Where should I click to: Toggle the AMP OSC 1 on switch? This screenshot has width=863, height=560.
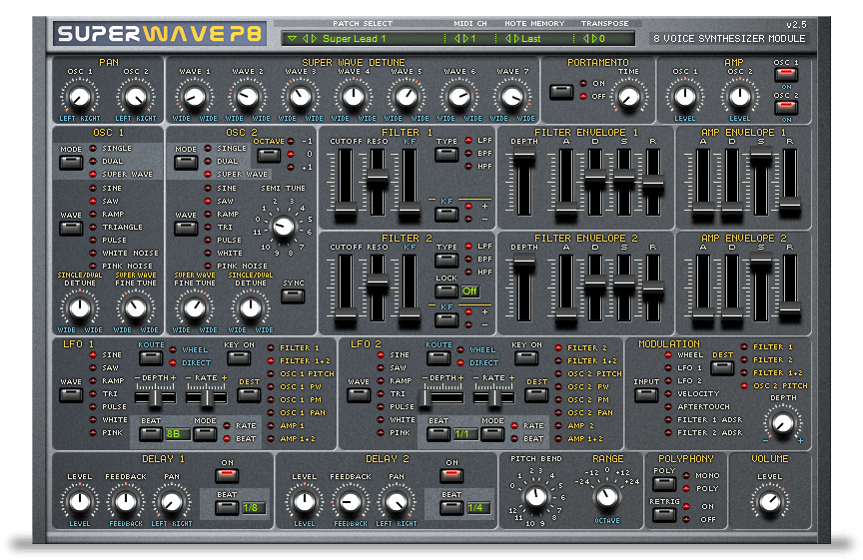pyautogui.click(x=786, y=74)
